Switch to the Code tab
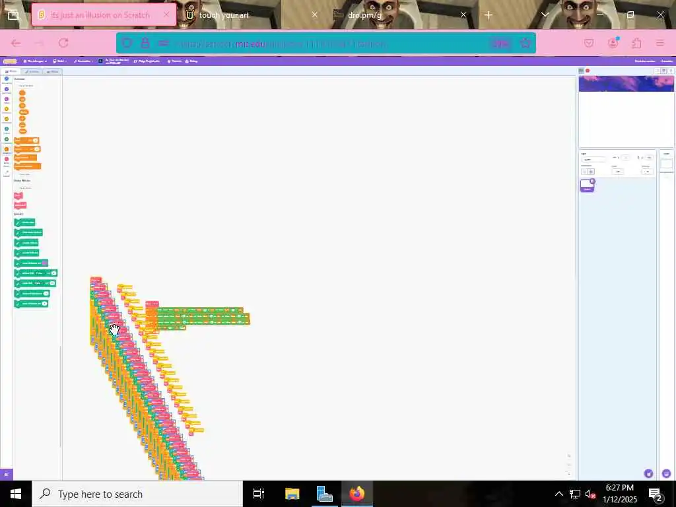Viewport: 676px width, 507px height. (12, 71)
